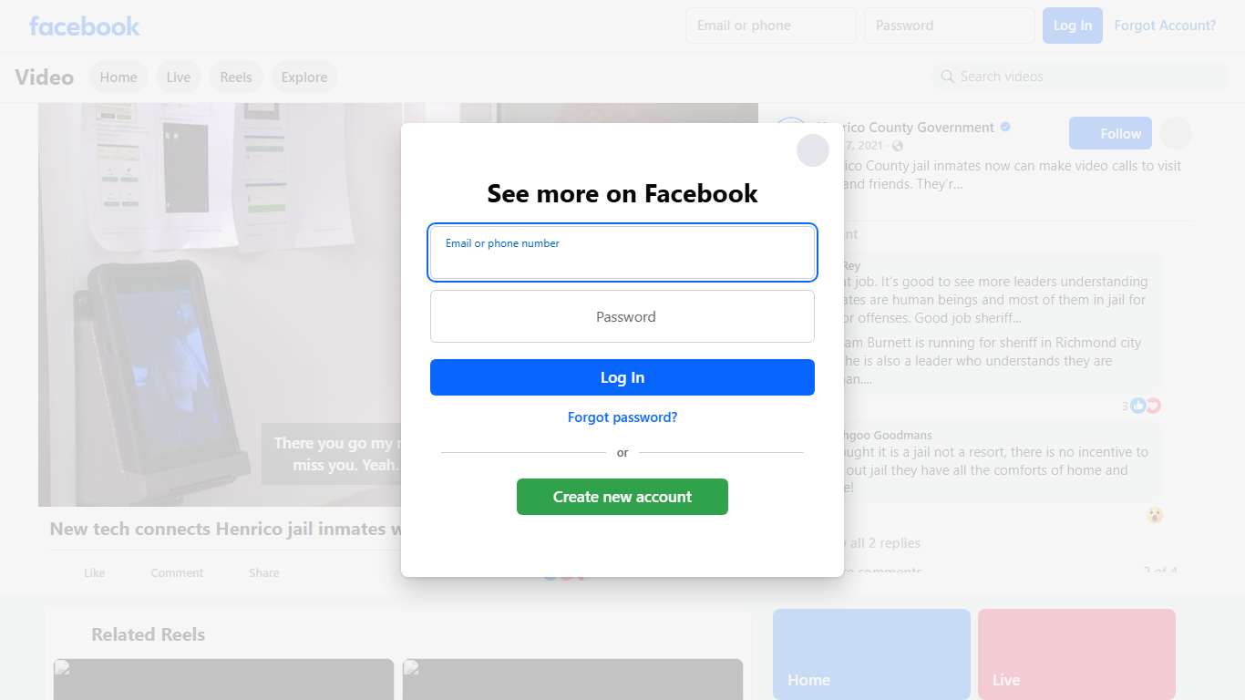The width and height of the screenshot is (1245, 700).
Task: Click the wow emoji reaction on second comment
Action: (x=1155, y=515)
